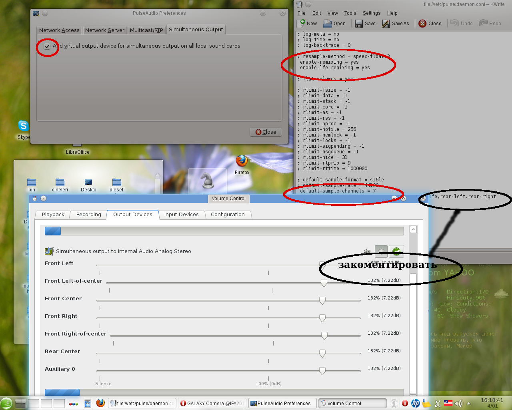This screenshot has height=410, width=512.
Task: Open the cinelerr folder in folder view
Action: tap(60, 185)
